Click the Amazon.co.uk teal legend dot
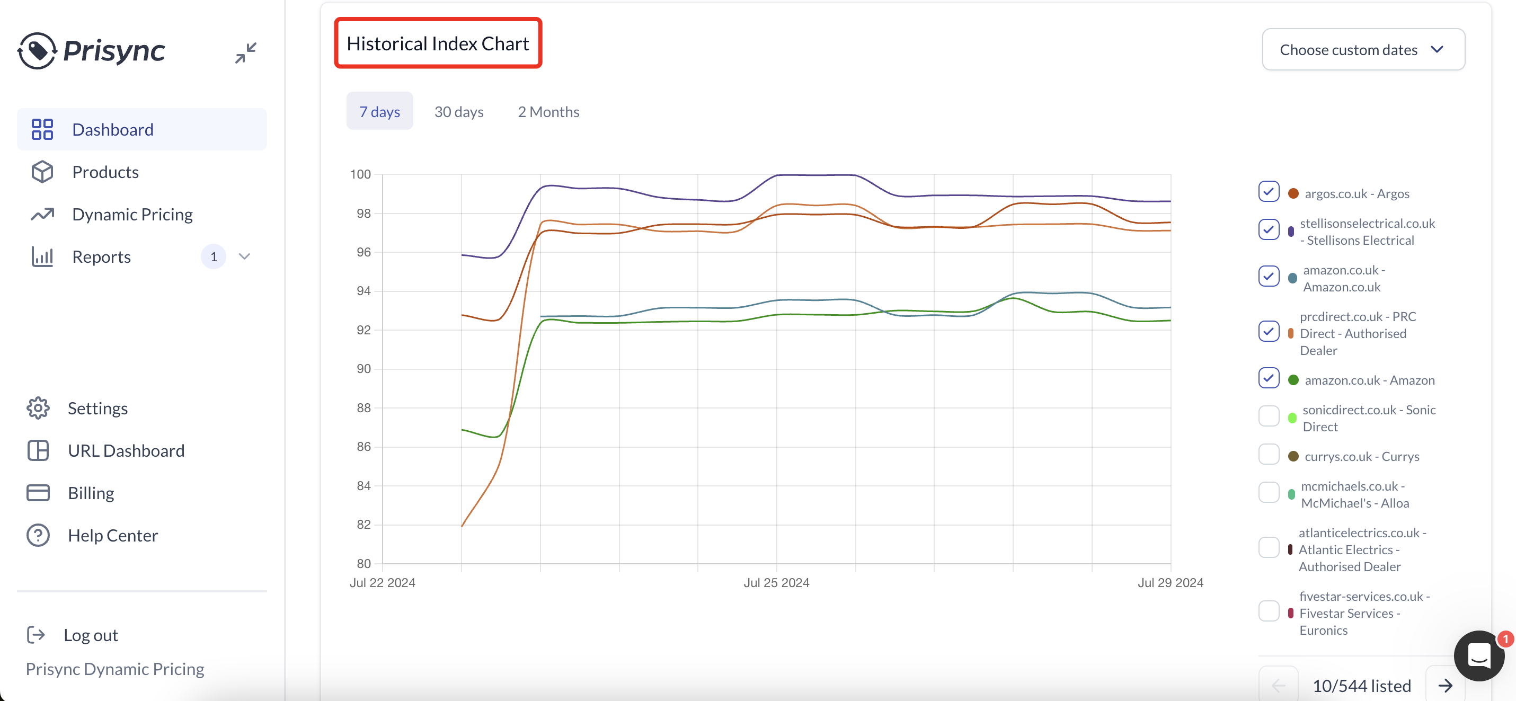This screenshot has height=701, width=1516. coord(1292,278)
